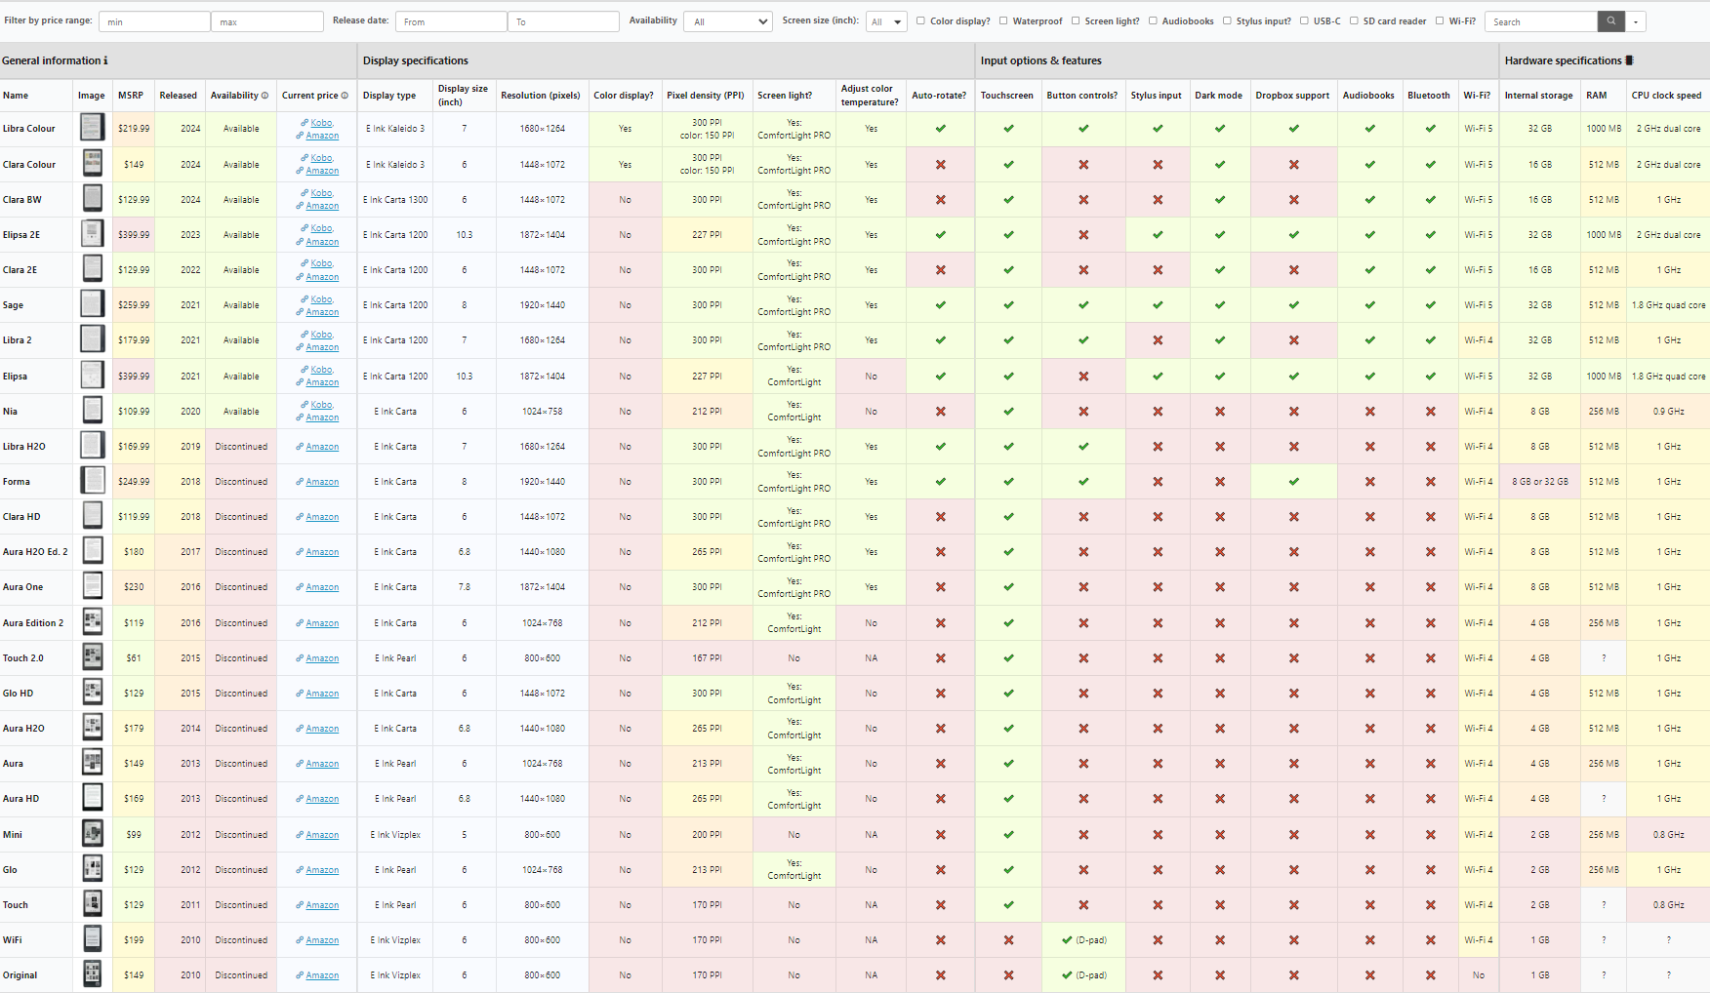Viewport: 1710px width, 993px height.
Task: Click the link icon beside Amazon for Forma
Action: (300, 481)
